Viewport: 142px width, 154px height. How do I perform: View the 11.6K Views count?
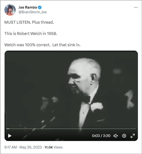tap(54, 147)
